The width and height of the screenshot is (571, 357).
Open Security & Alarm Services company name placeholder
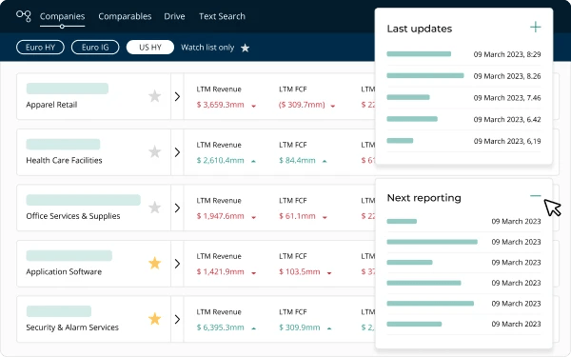pos(59,311)
